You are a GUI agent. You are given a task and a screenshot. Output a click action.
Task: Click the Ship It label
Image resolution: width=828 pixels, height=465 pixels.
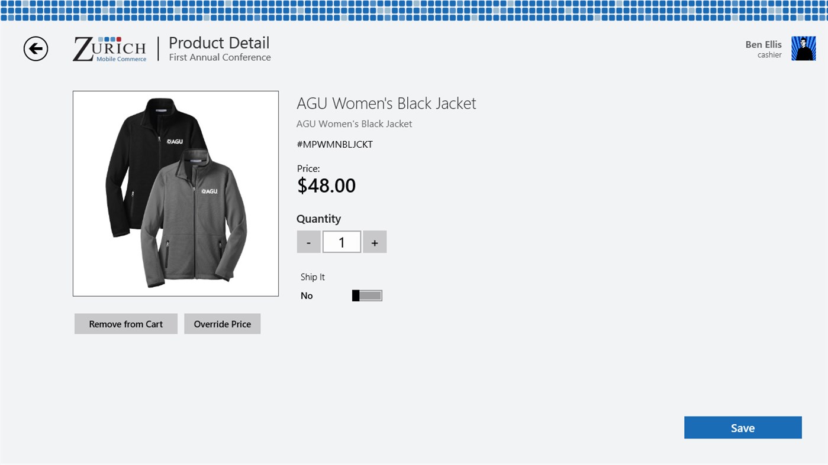coord(312,277)
